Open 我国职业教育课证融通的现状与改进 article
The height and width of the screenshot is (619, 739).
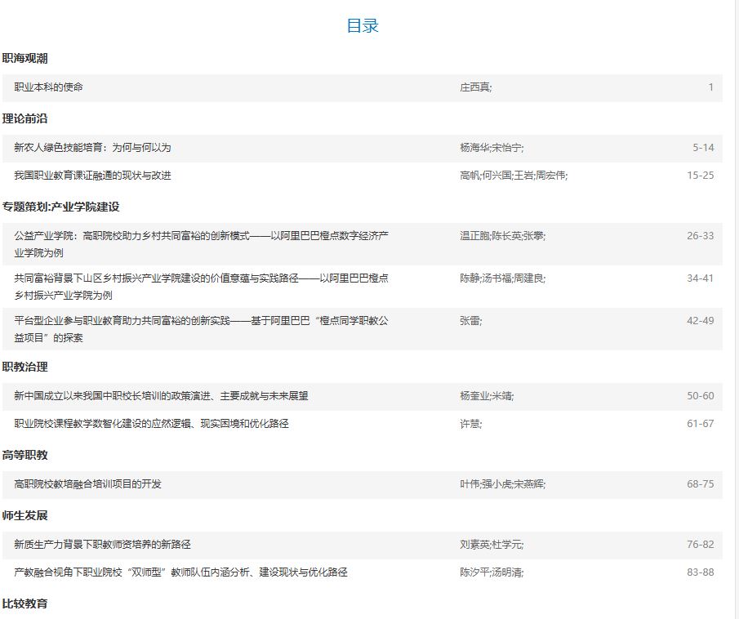point(92,176)
